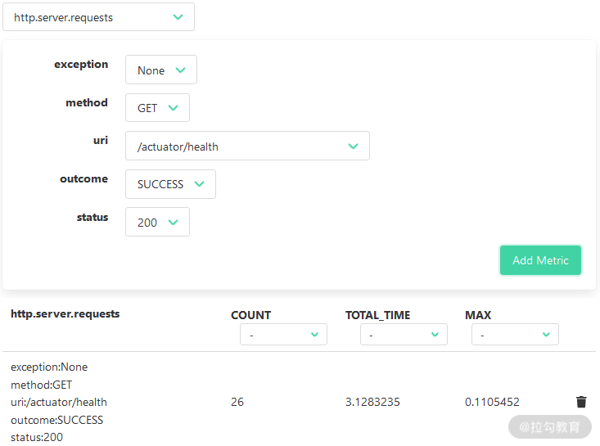Open the outcome dropdown showing SUCCESS
This screenshot has height=446, width=600.
170,184
